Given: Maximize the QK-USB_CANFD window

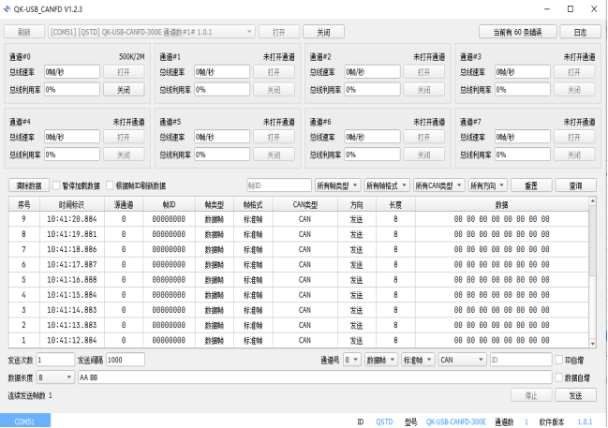Looking at the screenshot, I should pyautogui.click(x=571, y=9).
